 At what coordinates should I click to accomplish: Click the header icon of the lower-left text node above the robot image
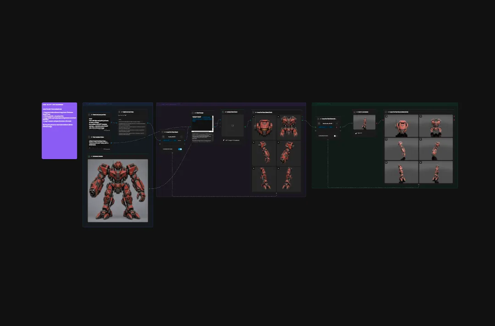(x=89, y=137)
